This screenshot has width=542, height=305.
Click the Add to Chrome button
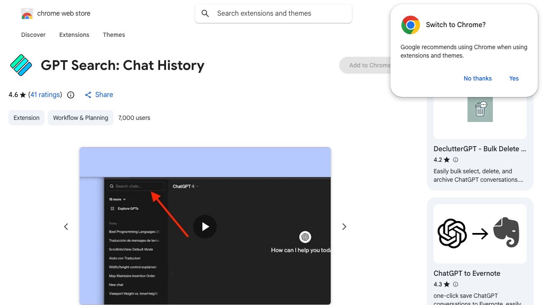pyautogui.click(x=365, y=65)
